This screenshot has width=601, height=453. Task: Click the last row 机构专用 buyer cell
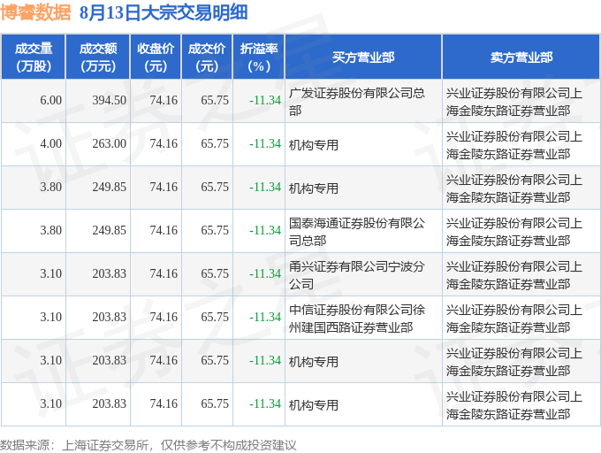point(363,404)
